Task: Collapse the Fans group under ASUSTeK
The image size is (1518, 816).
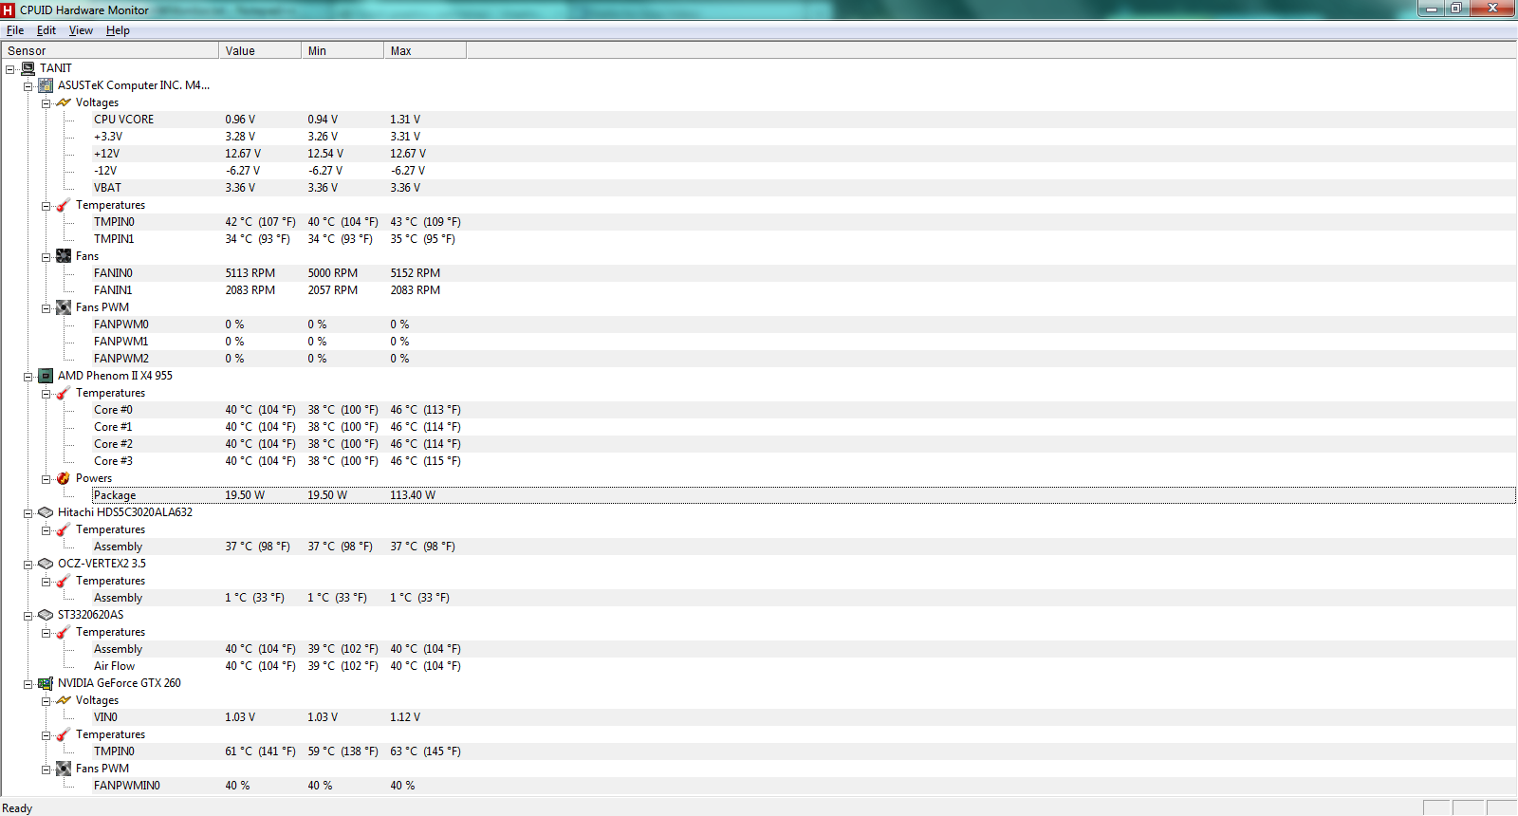Action: (46, 257)
